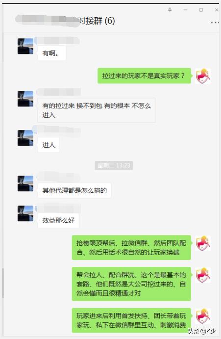The image size is (221, 339).
Task: Click unicorn avatar beside "帮会拉人" message
Action: pyautogui.click(x=203, y=275)
